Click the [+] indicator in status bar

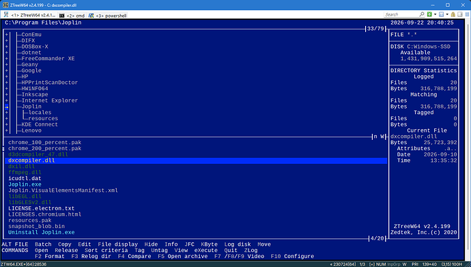point(372,264)
